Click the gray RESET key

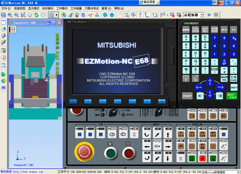point(187,96)
